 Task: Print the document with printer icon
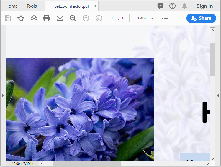coord(47,18)
